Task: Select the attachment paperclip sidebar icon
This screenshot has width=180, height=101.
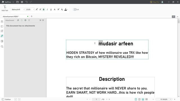Action: click(x=2, y=36)
